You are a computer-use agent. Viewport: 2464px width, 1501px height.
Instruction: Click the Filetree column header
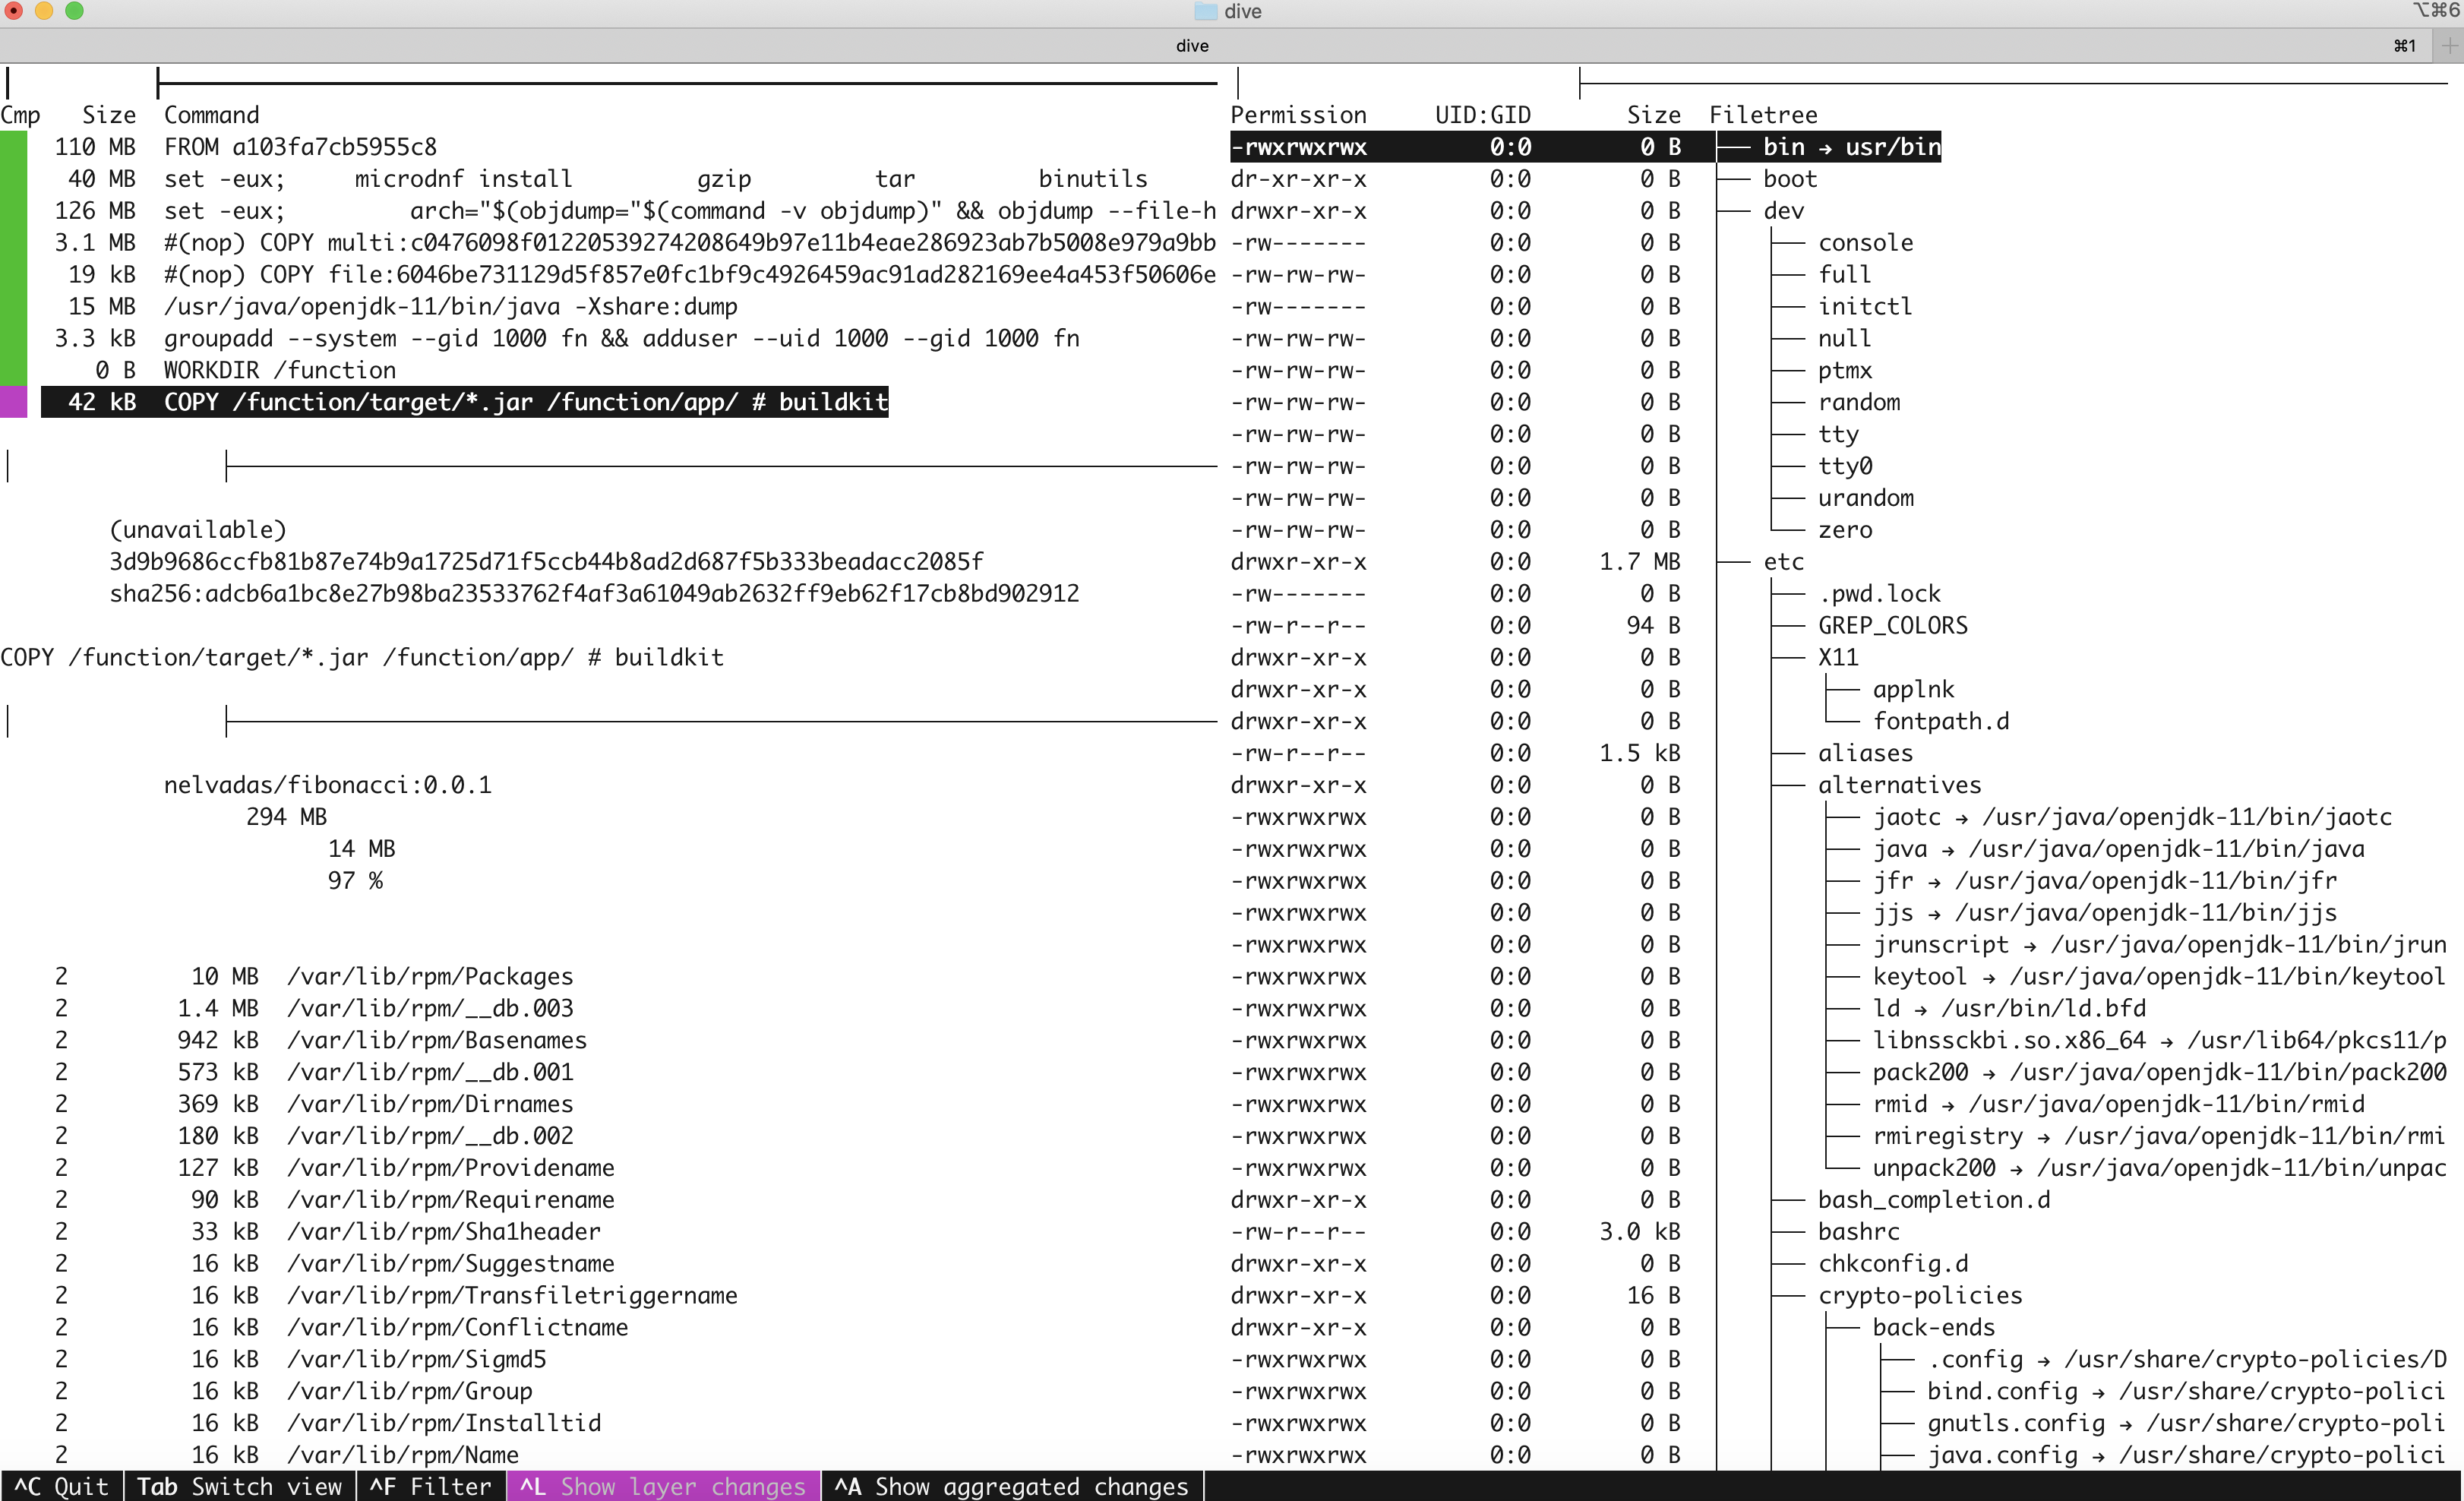coord(1763,115)
